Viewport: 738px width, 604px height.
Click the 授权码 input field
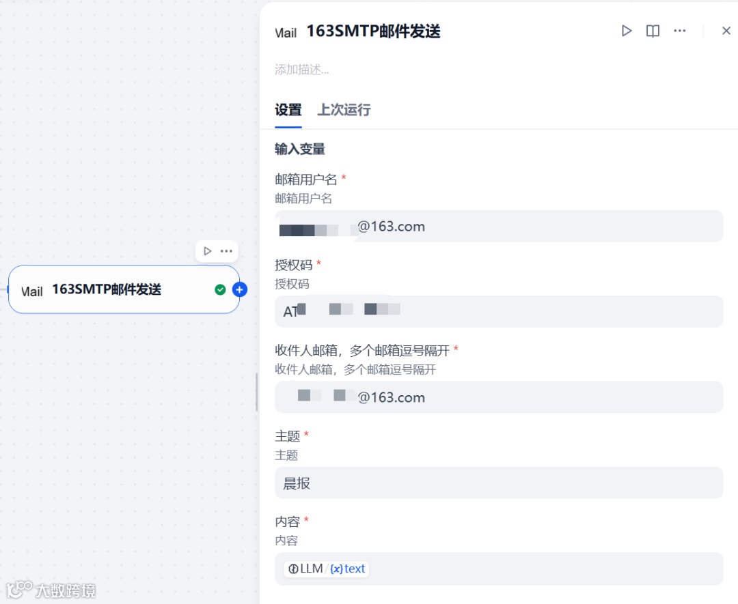point(499,312)
